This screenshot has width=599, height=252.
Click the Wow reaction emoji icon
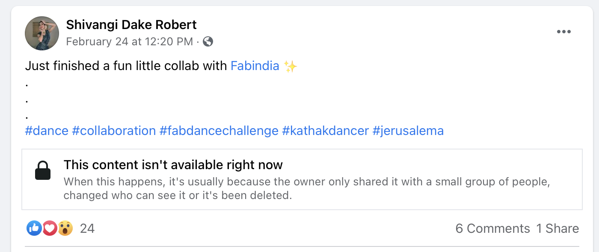[65, 229]
